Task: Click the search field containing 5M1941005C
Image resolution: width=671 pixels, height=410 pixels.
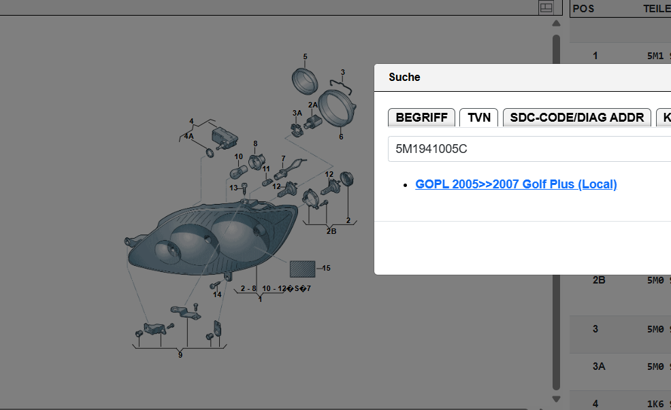Action: 529,149
